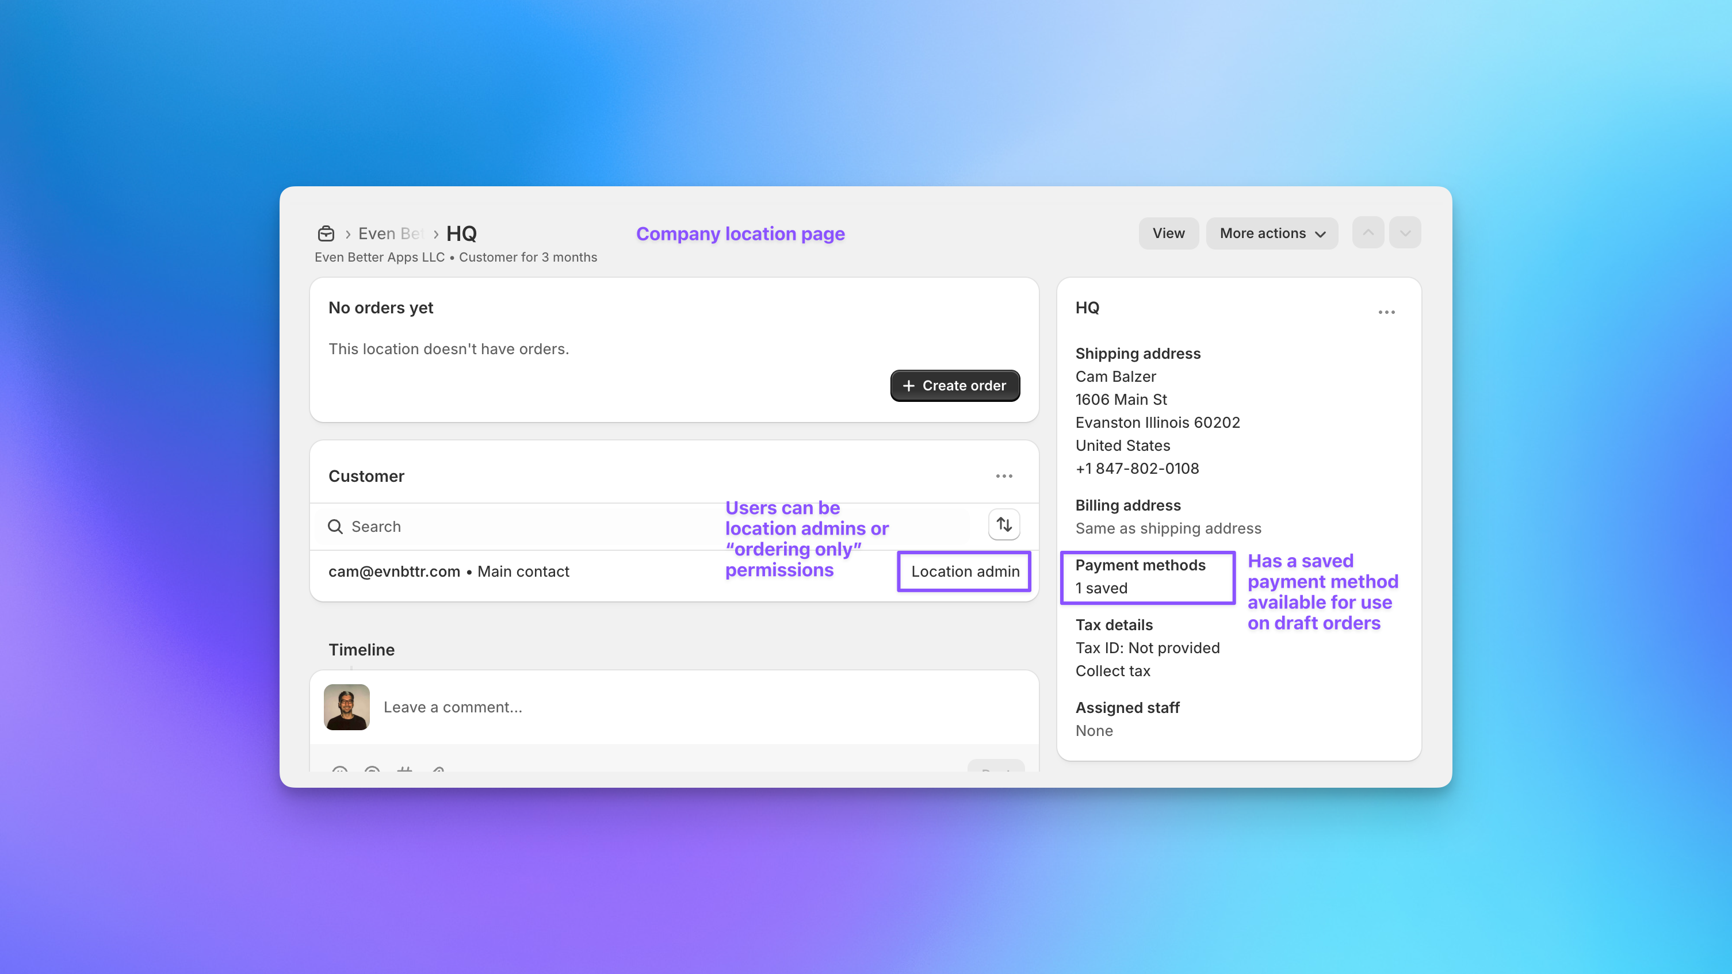
Task: Click the Create order button
Action: click(955, 385)
